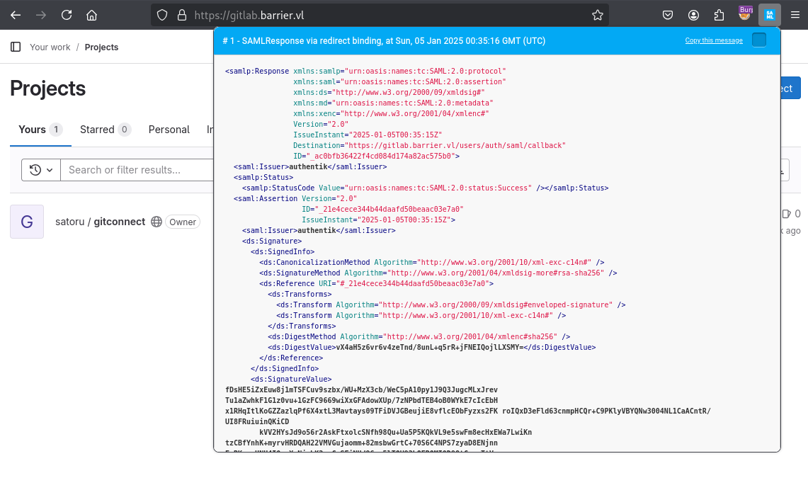Click the enveloped-signature Transform line

pos(451,305)
